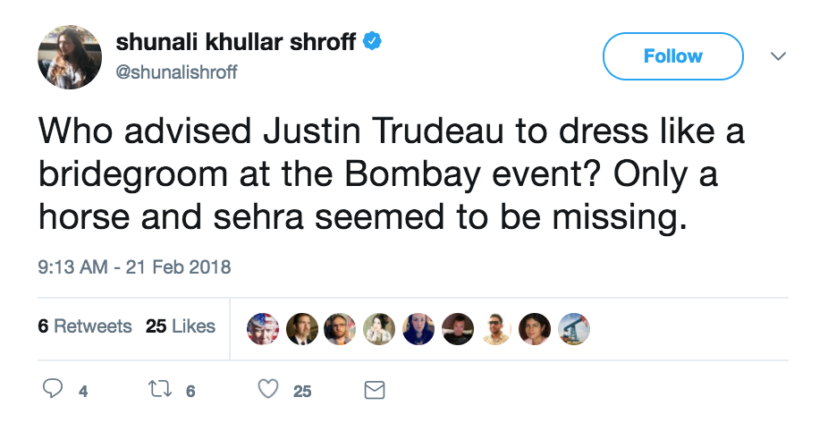Open the last woman liker avatar before pump jack
The width and height of the screenshot is (828, 431).
pos(536,327)
